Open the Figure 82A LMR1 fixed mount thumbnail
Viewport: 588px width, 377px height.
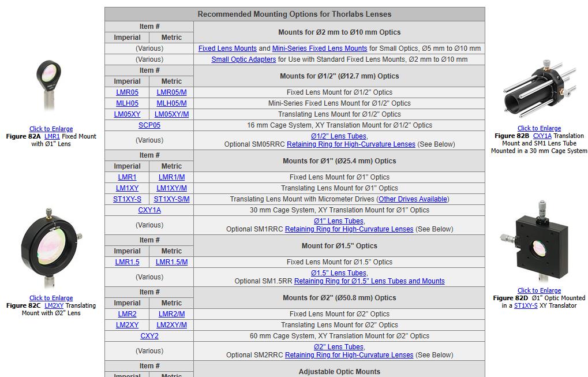coord(49,87)
